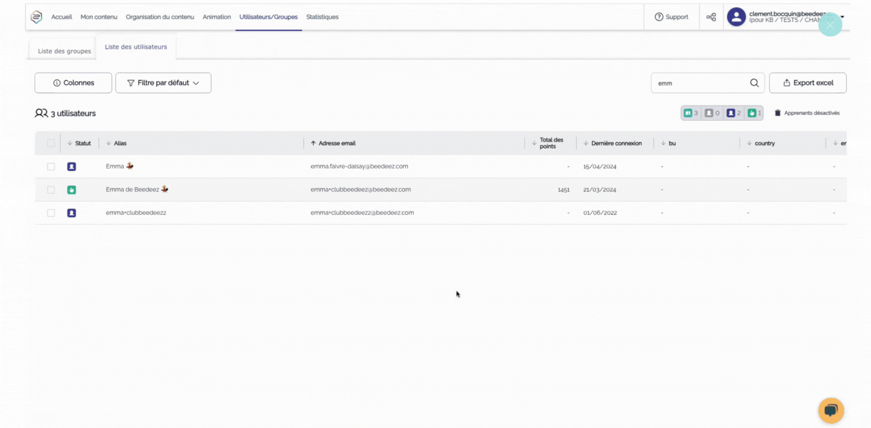
Task: Sort by Adresse email column
Action: (x=336, y=143)
